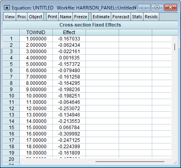Select the TOWNID column header

pyautogui.click(x=36, y=32)
